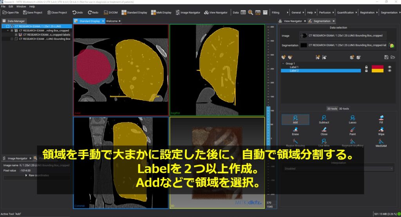Open the Window menu

point(21,6)
